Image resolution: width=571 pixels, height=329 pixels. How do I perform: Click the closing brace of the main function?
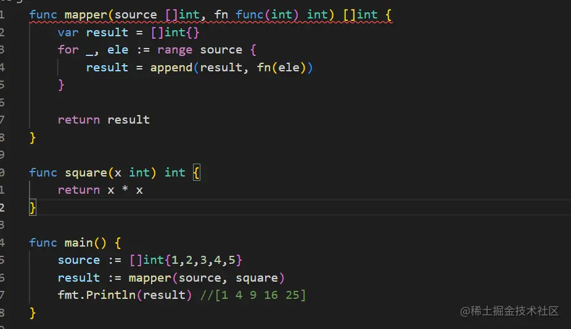[x=33, y=312]
